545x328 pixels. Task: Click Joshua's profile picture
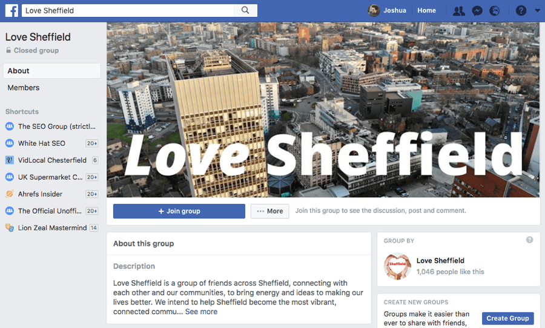(x=374, y=10)
